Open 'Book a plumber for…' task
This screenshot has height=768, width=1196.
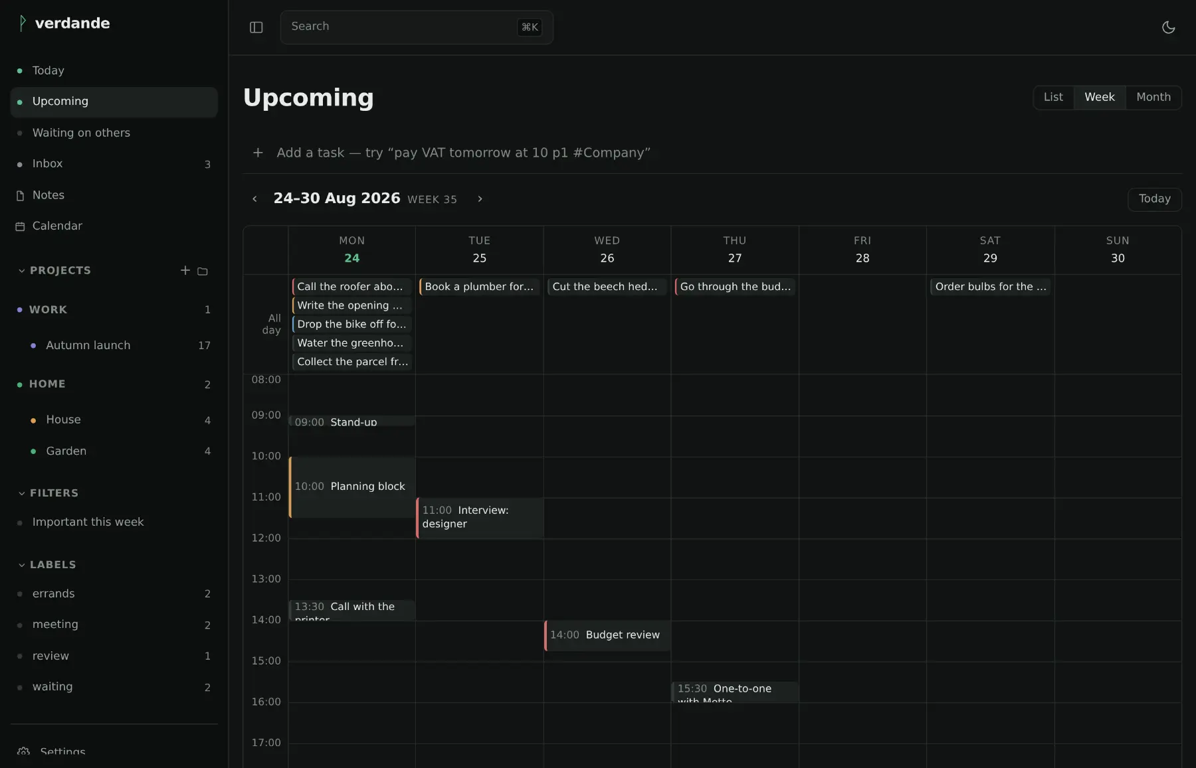tap(480, 287)
